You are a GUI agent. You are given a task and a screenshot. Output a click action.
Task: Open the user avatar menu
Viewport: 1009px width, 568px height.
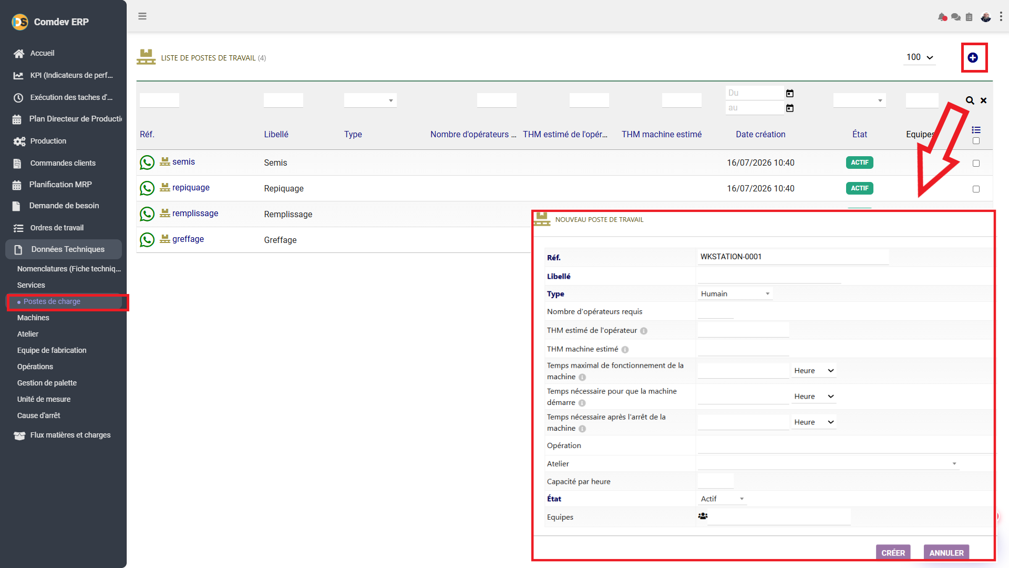click(x=986, y=17)
